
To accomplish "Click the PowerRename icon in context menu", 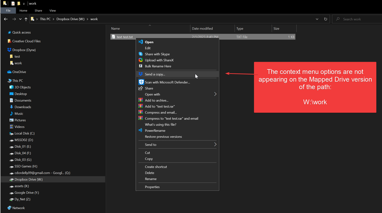I will pyautogui.click(x=140, y=130).
